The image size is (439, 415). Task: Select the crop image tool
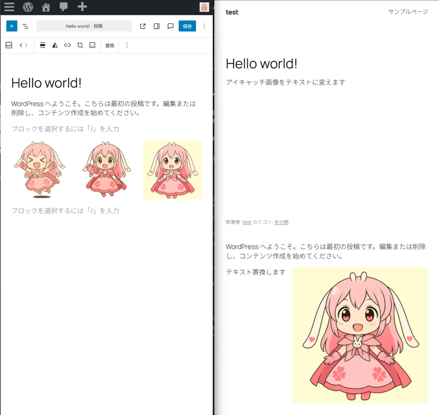tap(80, 45)
